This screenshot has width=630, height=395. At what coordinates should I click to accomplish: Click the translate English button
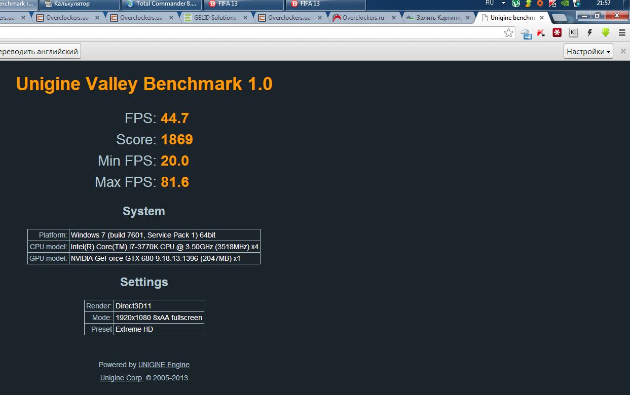[x=40, y=51]
